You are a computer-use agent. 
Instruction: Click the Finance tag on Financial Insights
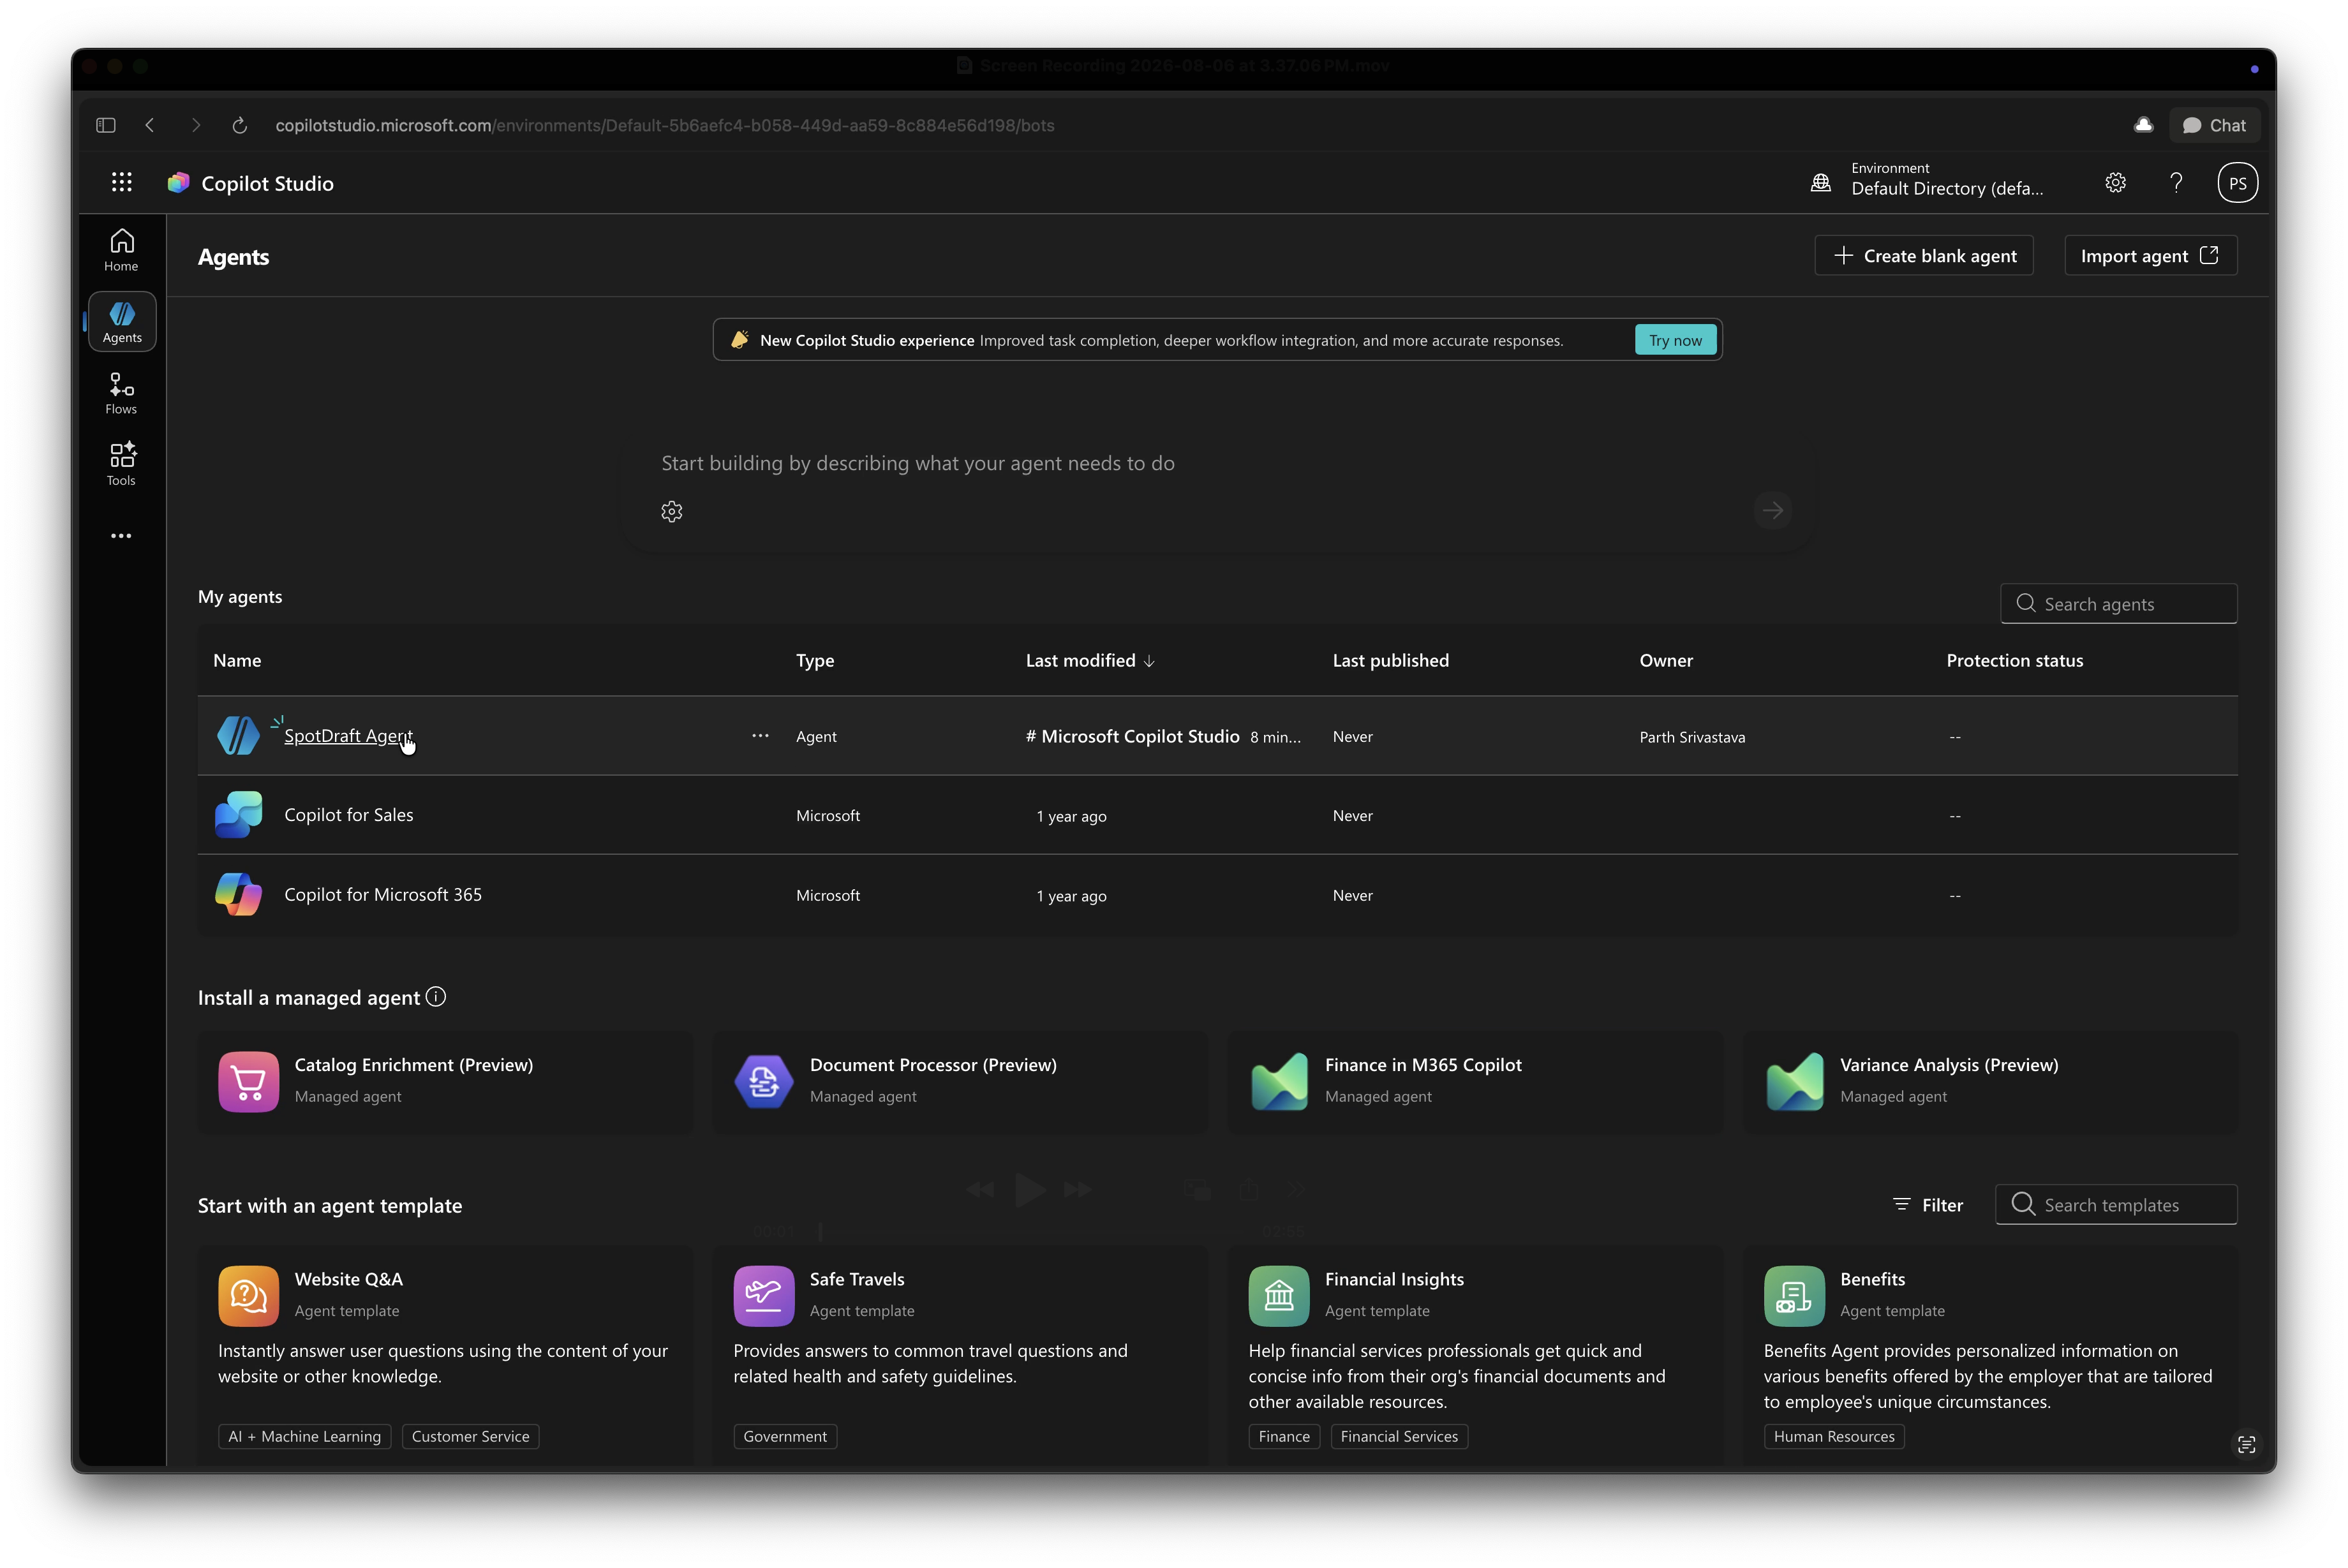coord(1284,1437)
